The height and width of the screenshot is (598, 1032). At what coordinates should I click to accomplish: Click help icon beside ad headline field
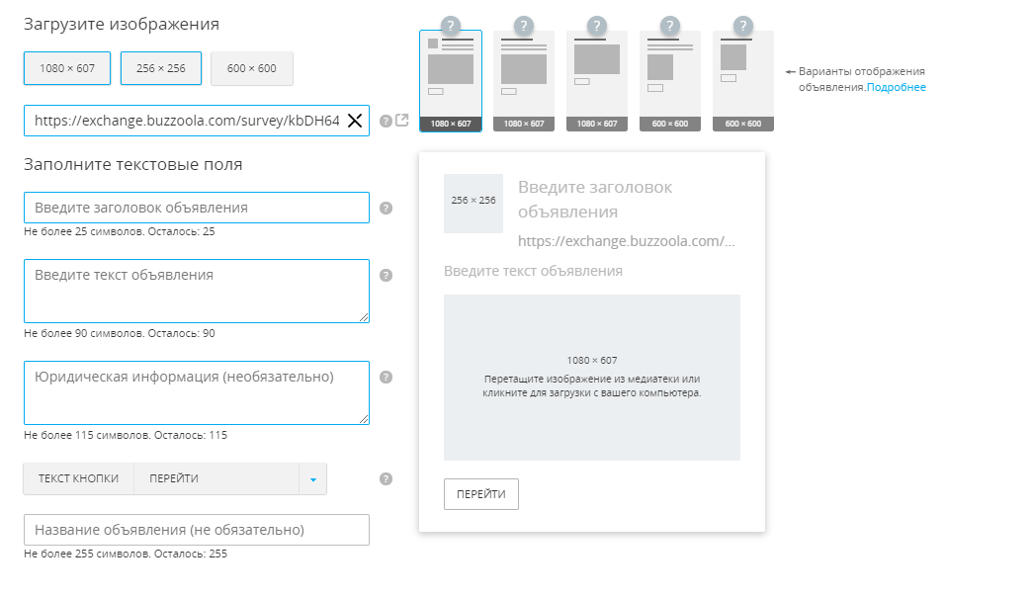pyautogui.click(x=387, y=209)
